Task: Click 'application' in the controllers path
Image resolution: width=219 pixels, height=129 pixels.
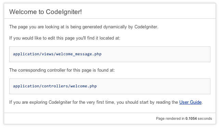Action: (26, 86)
